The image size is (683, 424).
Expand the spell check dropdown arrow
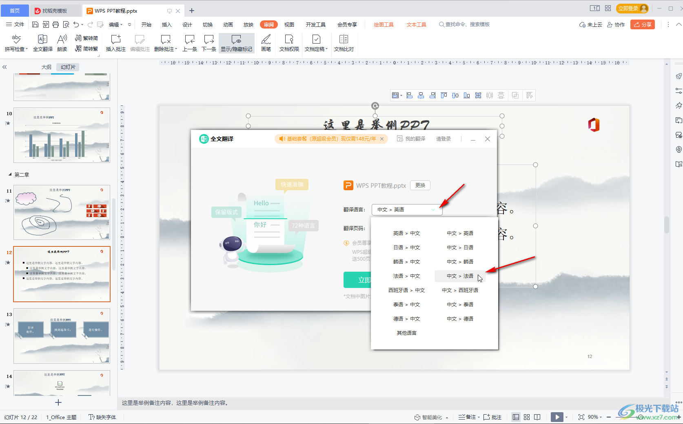(x=27, y=49)
